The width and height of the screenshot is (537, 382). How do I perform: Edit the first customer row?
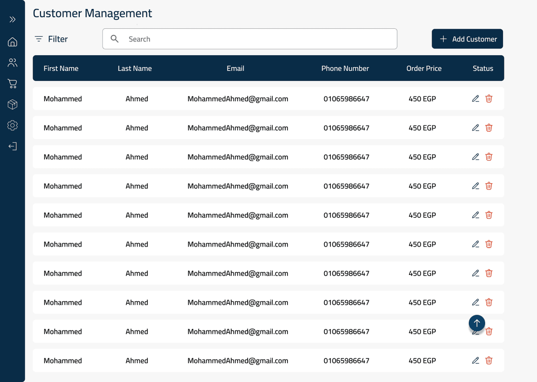(476, 99)
